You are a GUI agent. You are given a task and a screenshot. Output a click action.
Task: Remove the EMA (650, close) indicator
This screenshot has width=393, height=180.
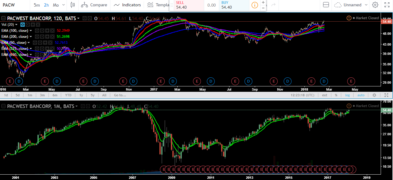coord(52,54)
